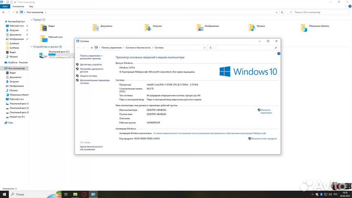
Task: Open the Файл tab in Explorer
Action: point(5,6)
